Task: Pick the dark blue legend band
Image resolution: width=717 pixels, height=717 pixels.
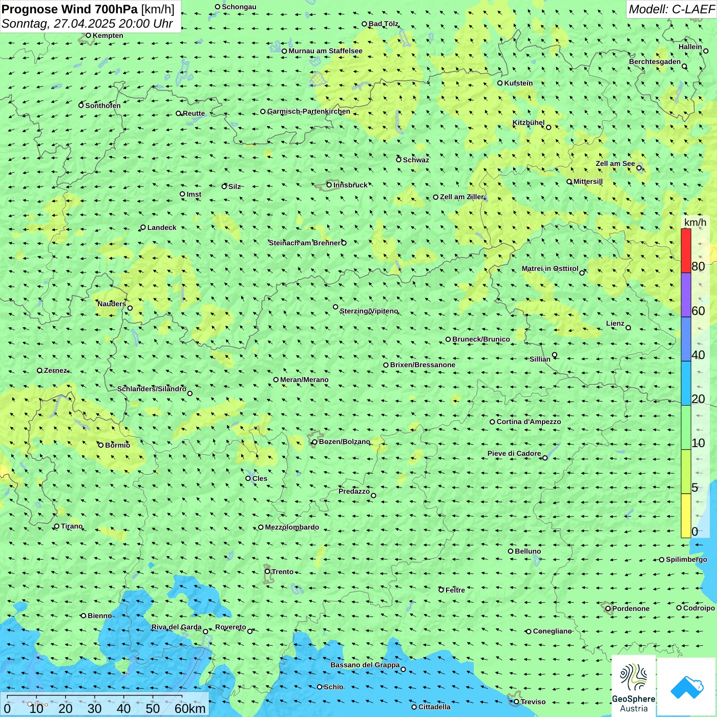Action: tap(686, 340)
